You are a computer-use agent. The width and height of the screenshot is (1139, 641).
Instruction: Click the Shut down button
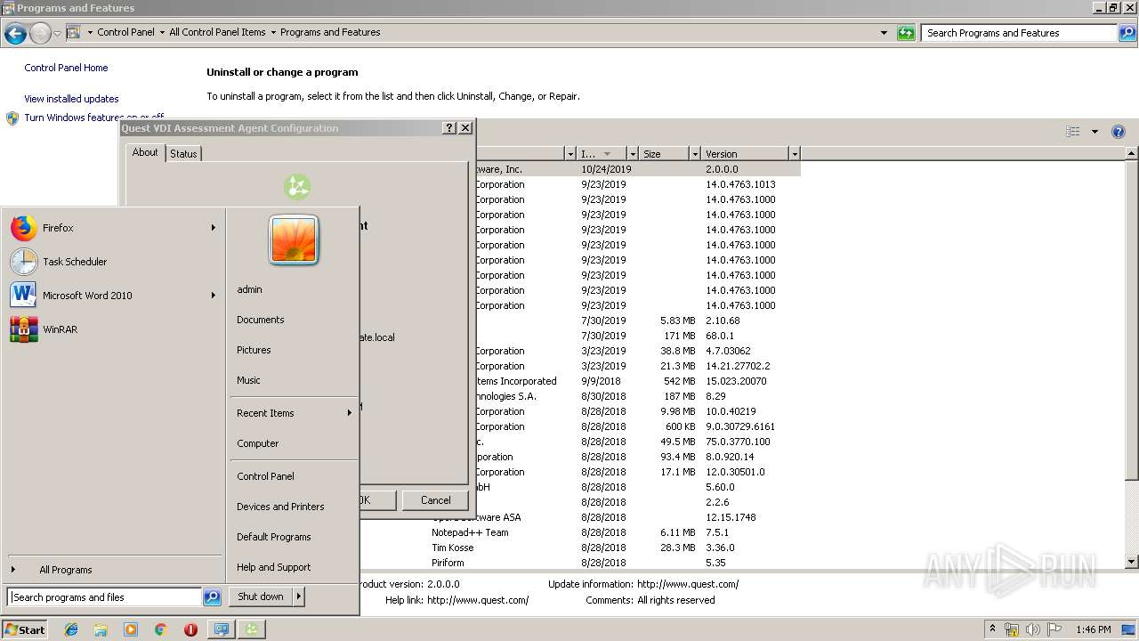261,596
